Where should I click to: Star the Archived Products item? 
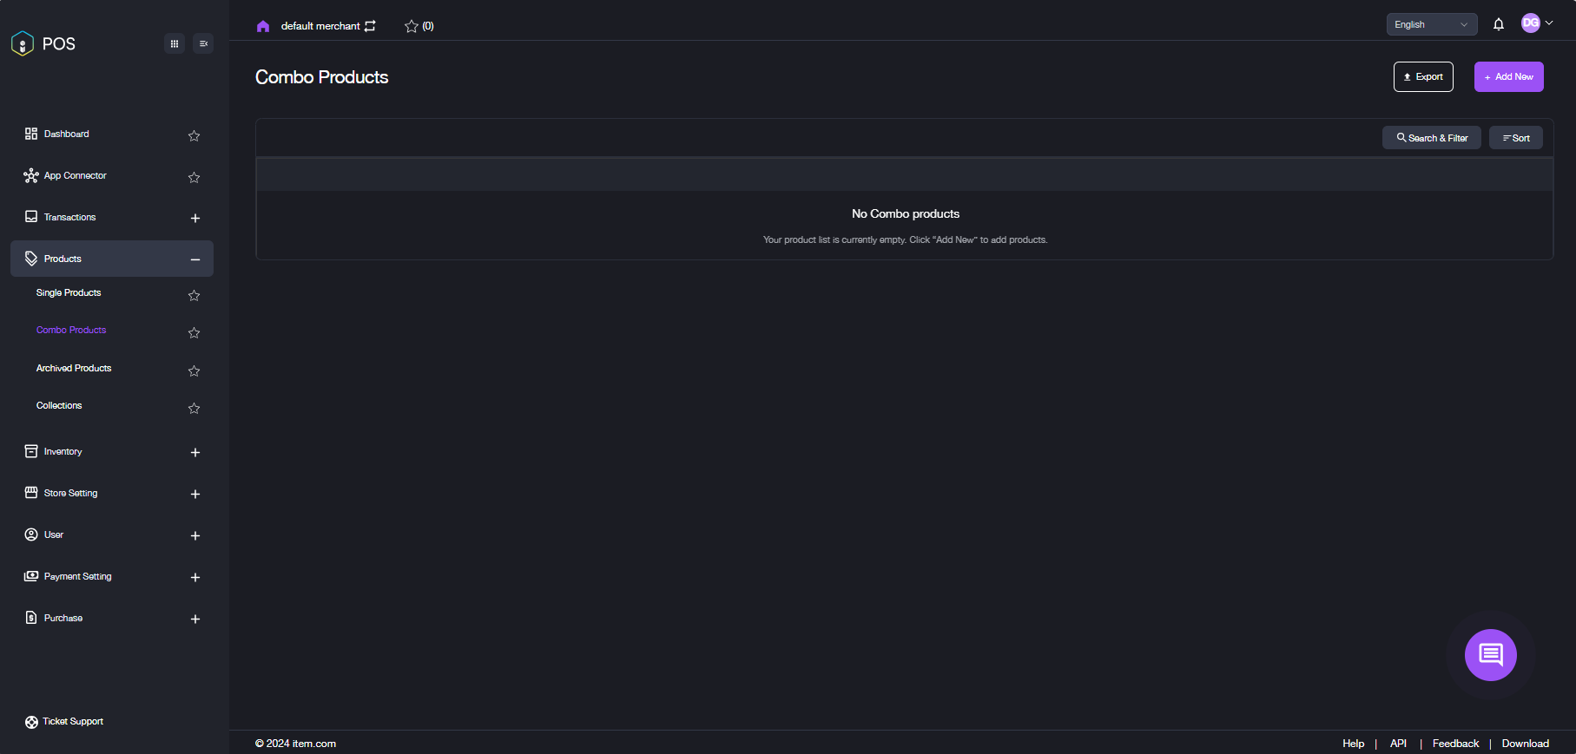(195, 370)
